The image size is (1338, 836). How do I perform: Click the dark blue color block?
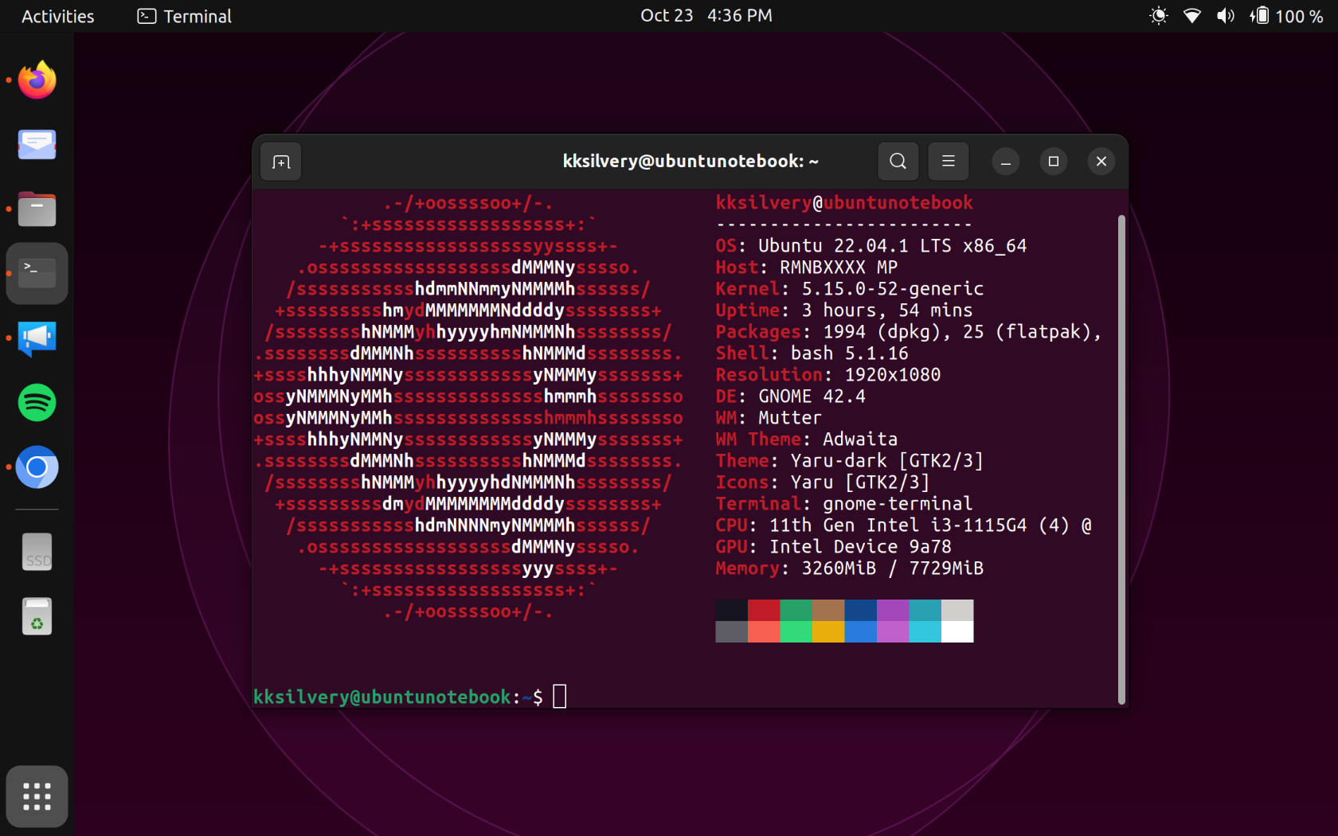(x=861, y=610)
